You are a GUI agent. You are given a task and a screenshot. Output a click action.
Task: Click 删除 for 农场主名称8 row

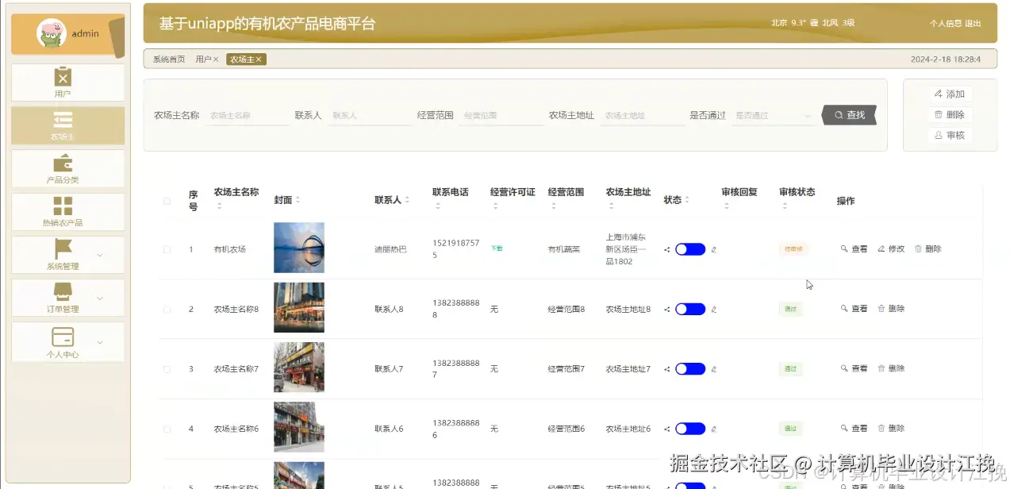[891, 309]
